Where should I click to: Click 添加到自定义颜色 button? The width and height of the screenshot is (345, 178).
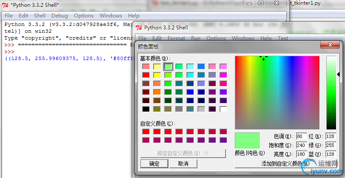285,164
